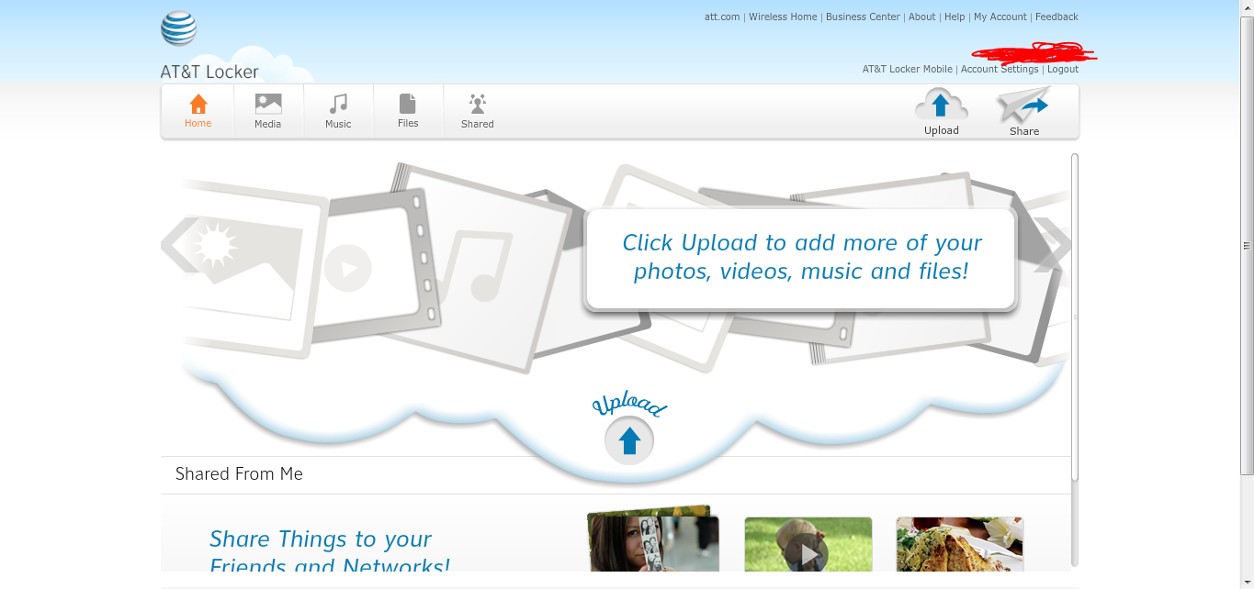
Task: Open the Help link
Action: pos(955,17)
